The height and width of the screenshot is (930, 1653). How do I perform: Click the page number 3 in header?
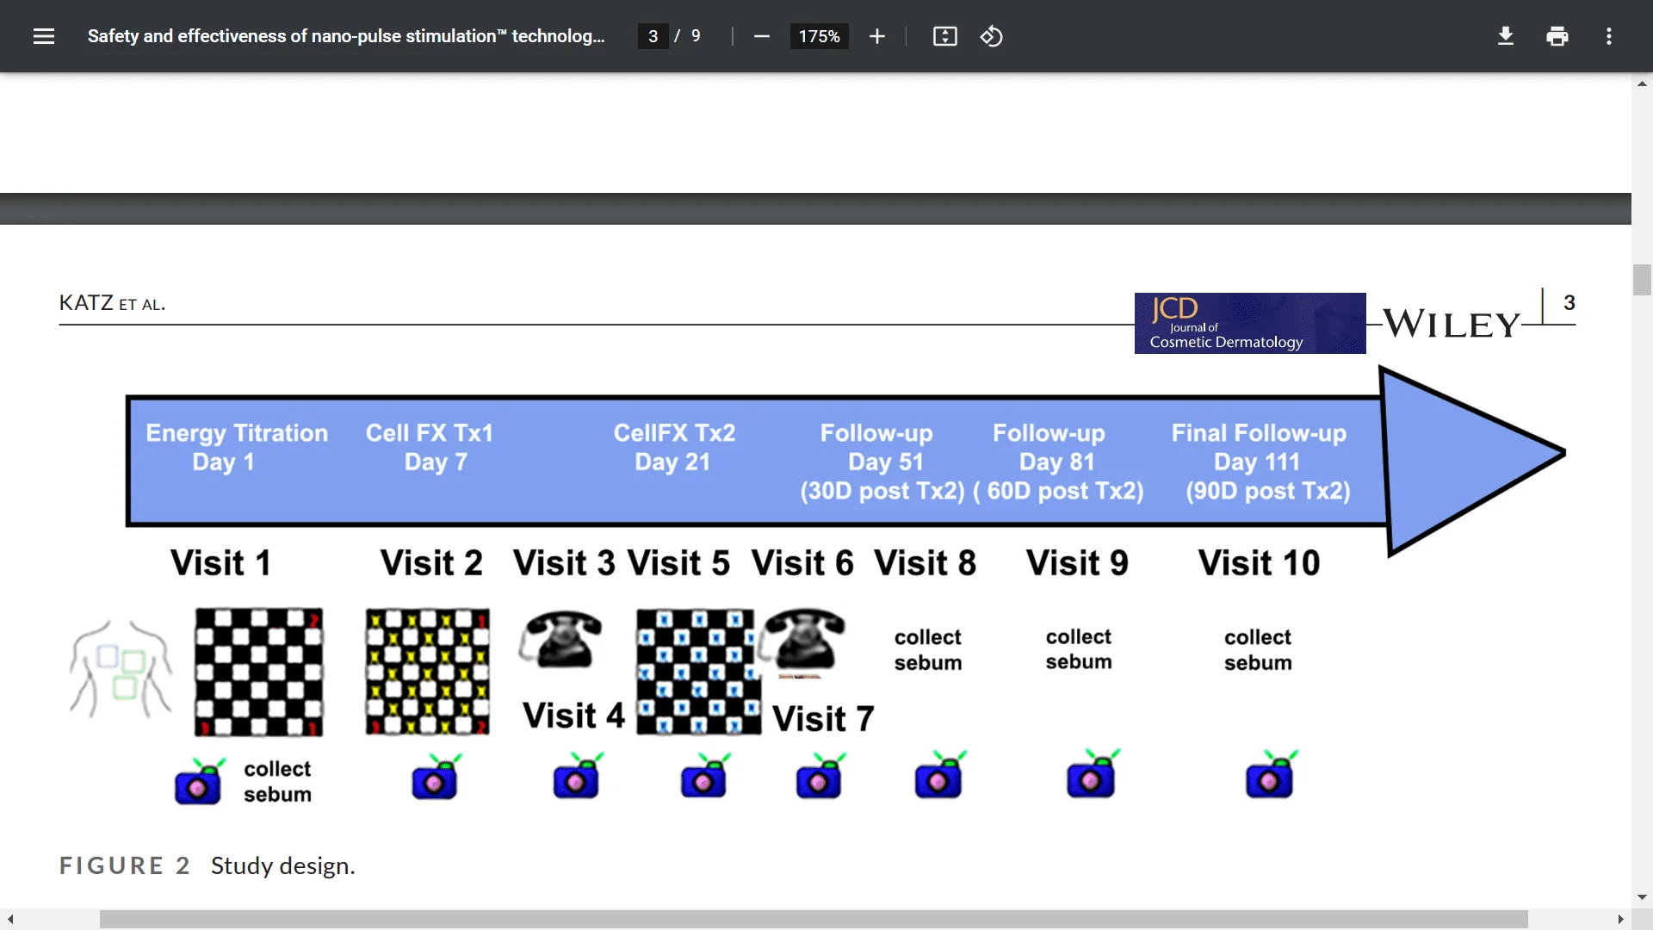point(1569,303)
